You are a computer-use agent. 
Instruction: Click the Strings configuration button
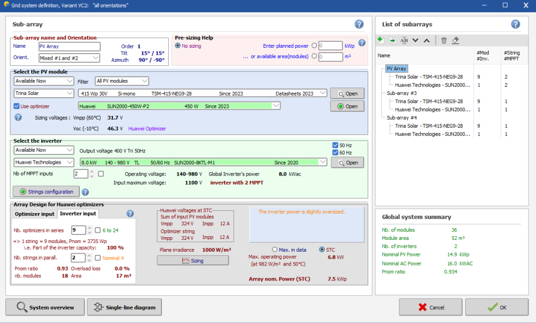(46, 192)
